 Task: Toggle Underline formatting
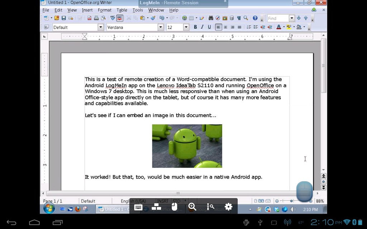209,27
